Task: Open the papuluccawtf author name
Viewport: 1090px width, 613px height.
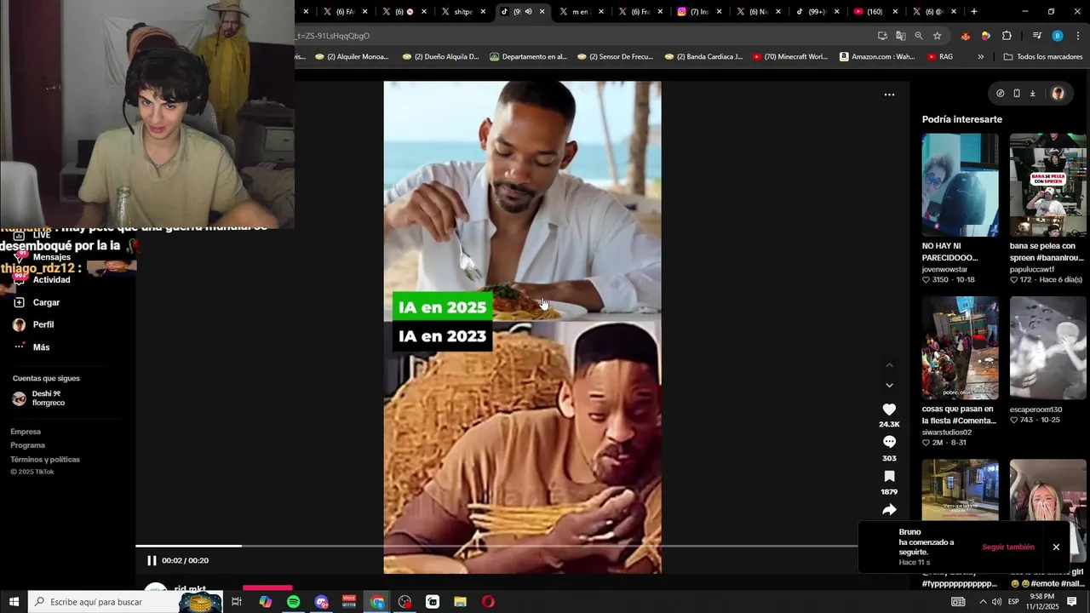Action: (x=1033, y=269)
